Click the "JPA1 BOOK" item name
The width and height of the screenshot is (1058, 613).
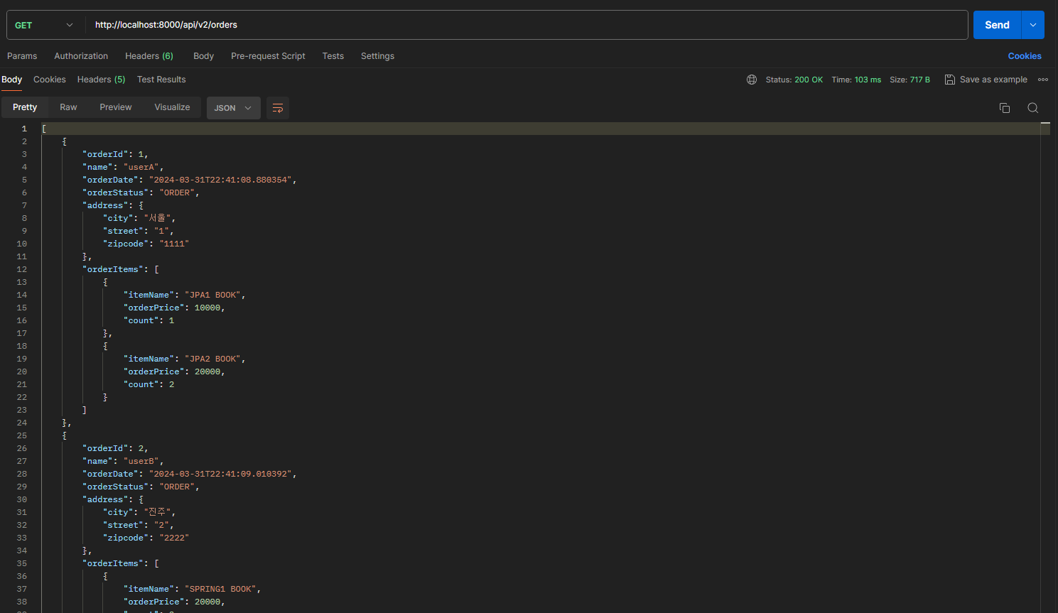click(x=212, y=295)
